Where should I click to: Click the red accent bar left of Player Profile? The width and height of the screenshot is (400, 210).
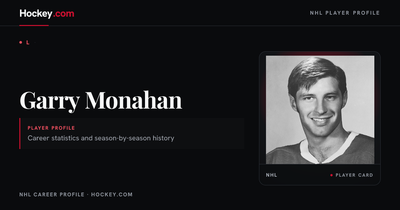[20, 133]
